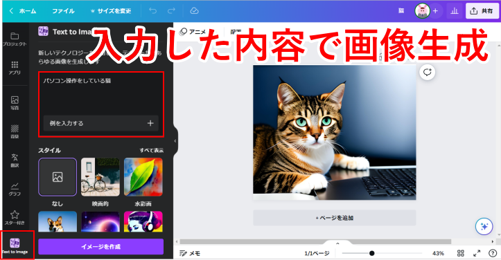
Task: Open the アプリ sidebar tab
Action: click(x=15, y=68)
